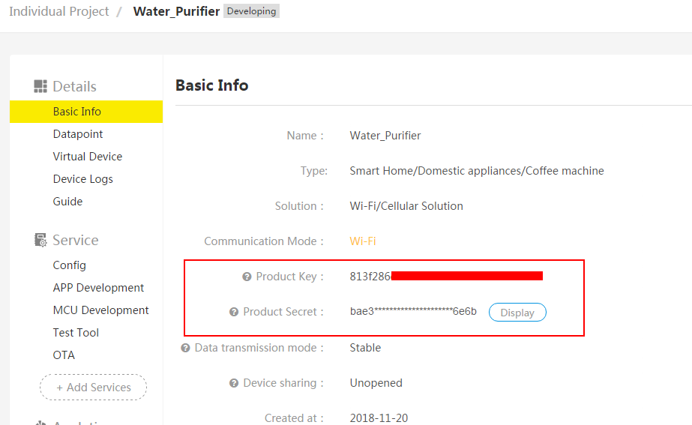Click the Display button for Product Secret
The image size is (692, 425).
(517, 313)
